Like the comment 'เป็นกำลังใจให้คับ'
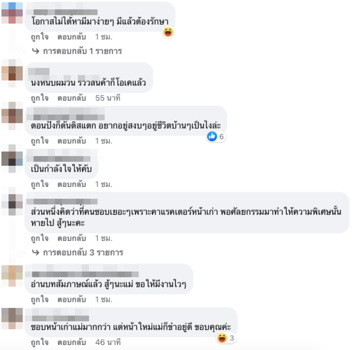This screenshot has height=350, width=364. [40, 184]
